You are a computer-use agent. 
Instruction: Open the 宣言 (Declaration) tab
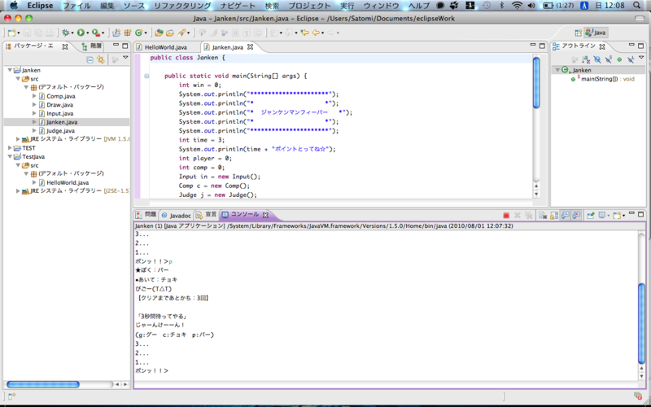(207, 215)
